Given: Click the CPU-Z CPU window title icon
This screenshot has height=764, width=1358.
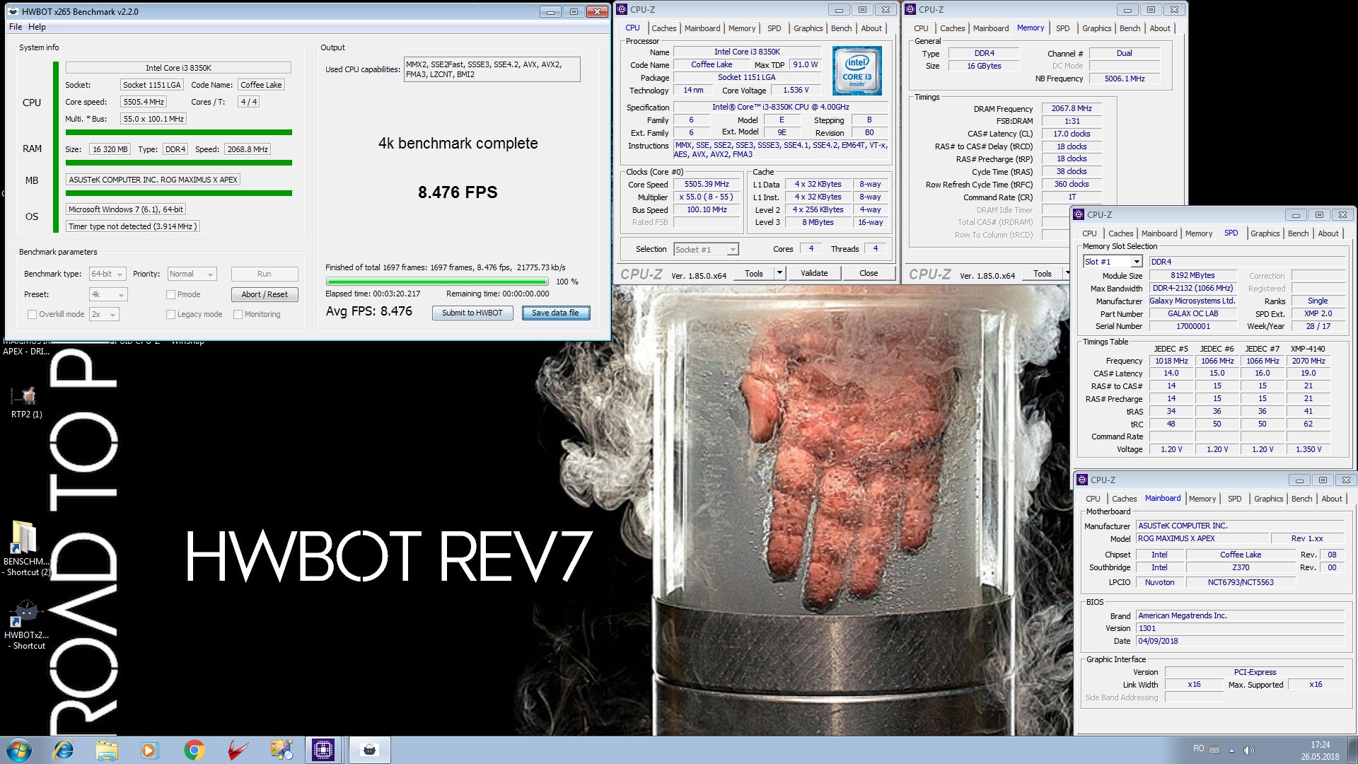Looking at the screenshot, I should tap(622, 9).
